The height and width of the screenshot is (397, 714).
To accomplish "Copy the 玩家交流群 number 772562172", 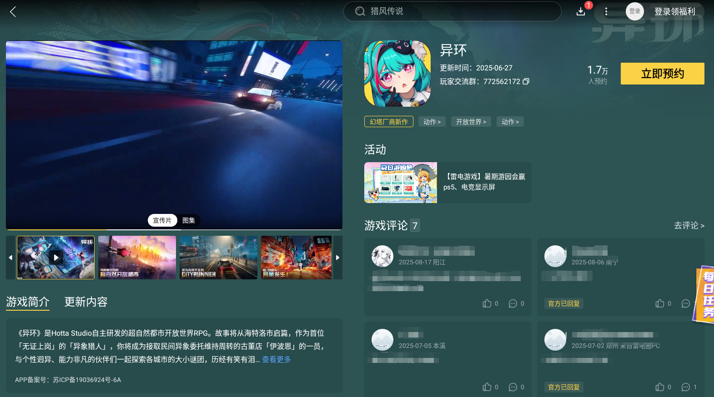I will (x=526, y=81).
